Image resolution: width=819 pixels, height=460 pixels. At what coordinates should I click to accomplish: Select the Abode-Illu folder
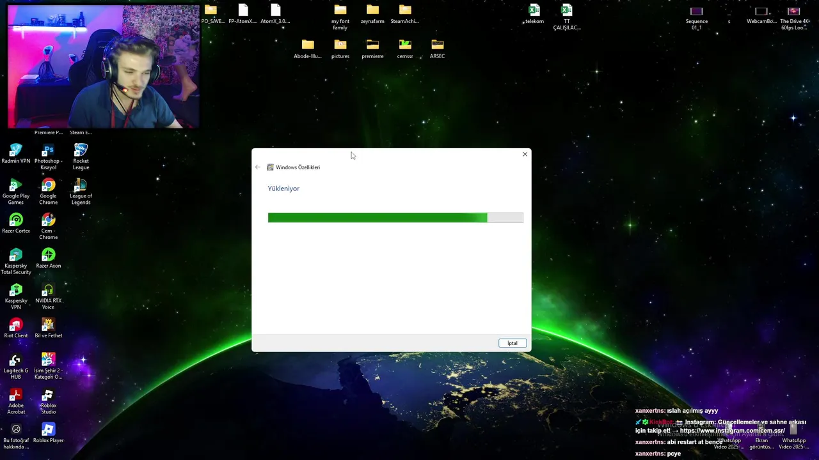[x=308, y=49]
